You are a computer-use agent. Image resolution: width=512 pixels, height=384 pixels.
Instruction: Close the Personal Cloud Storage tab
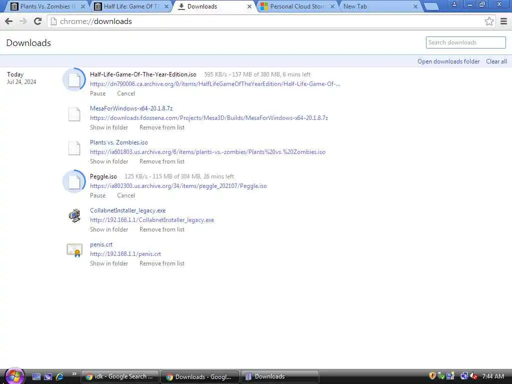coord(332,6)
